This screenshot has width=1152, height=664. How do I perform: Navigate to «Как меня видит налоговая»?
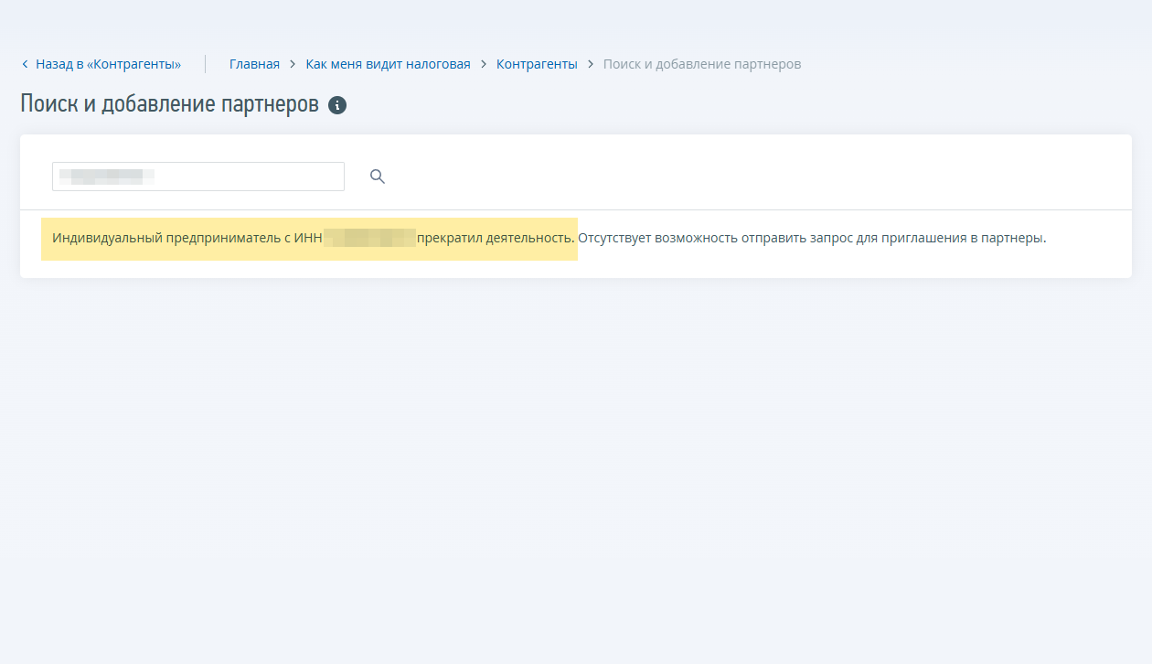coord(388,64)
